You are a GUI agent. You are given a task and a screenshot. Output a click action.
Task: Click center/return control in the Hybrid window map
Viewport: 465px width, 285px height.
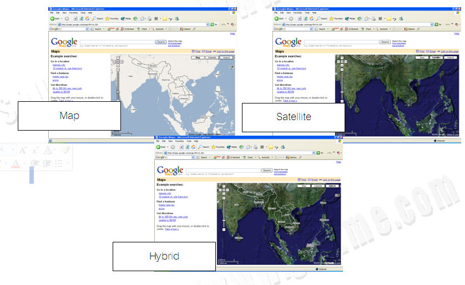(x=224, y=190)
